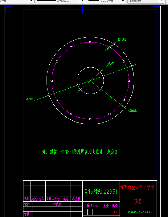Select the 12-Φ13 dimension label
The width and height of the screenshot is (168, 217).
122,39
